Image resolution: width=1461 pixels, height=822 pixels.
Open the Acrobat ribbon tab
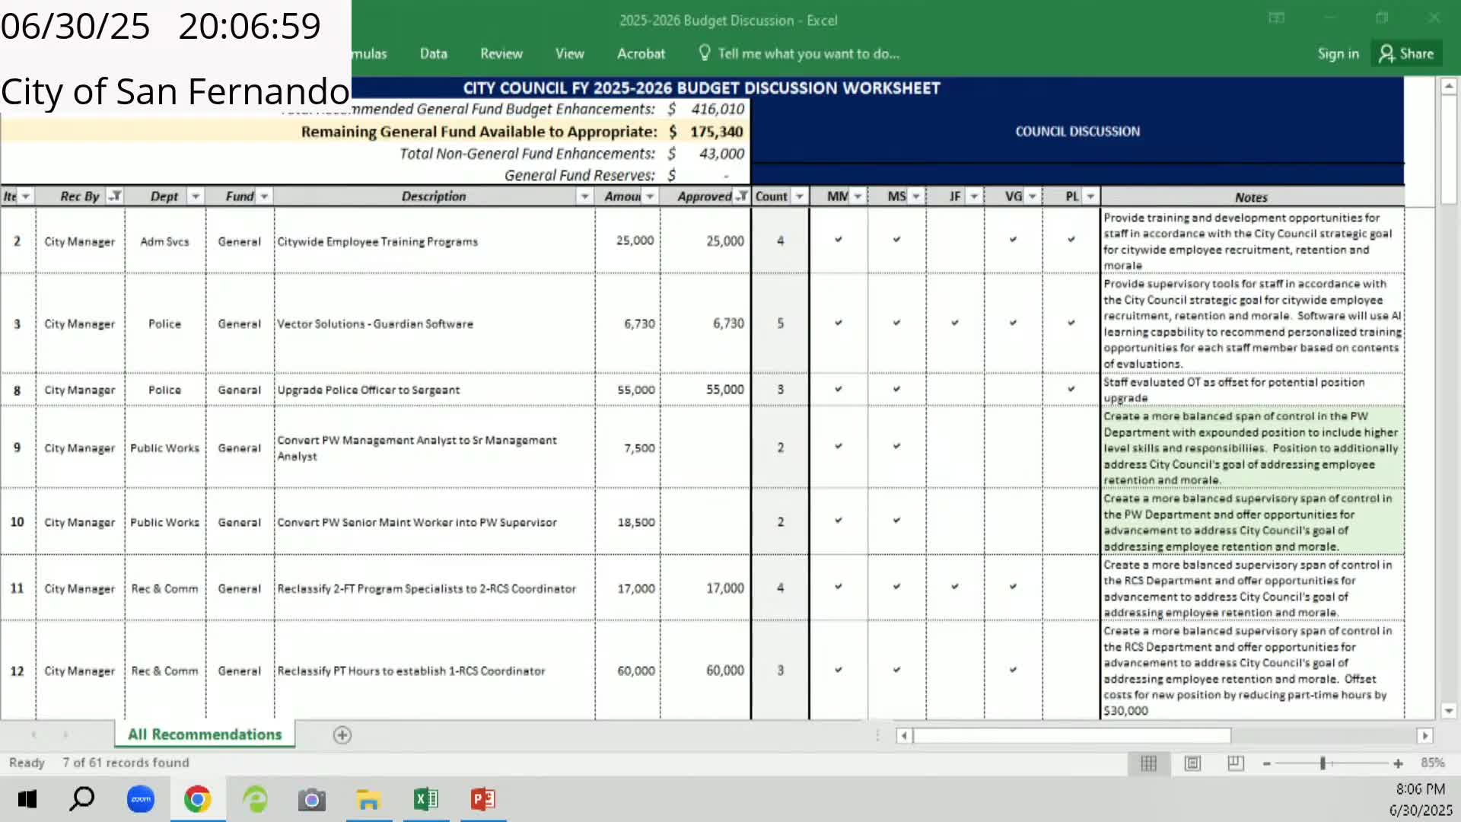point(641,53)
